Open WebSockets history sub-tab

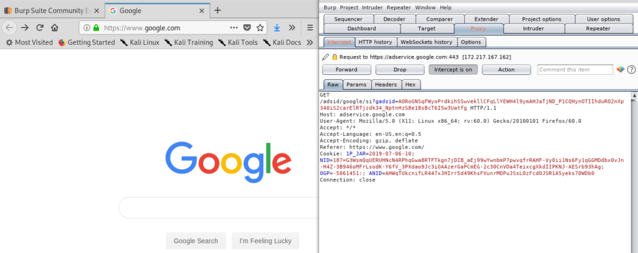pos(426,42)
